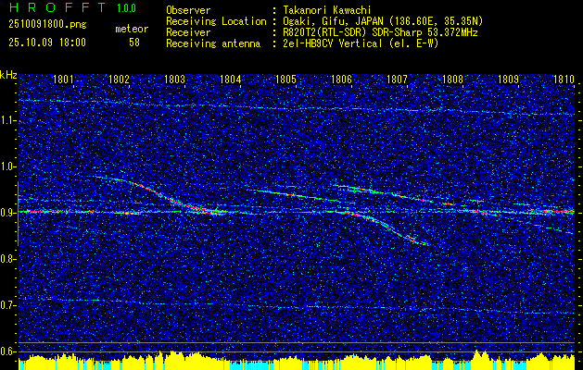Viewport: 583px width, 370px height.
Task: Click location Ogaki, Gifu, JAPAN text
Action: point(383,21)
